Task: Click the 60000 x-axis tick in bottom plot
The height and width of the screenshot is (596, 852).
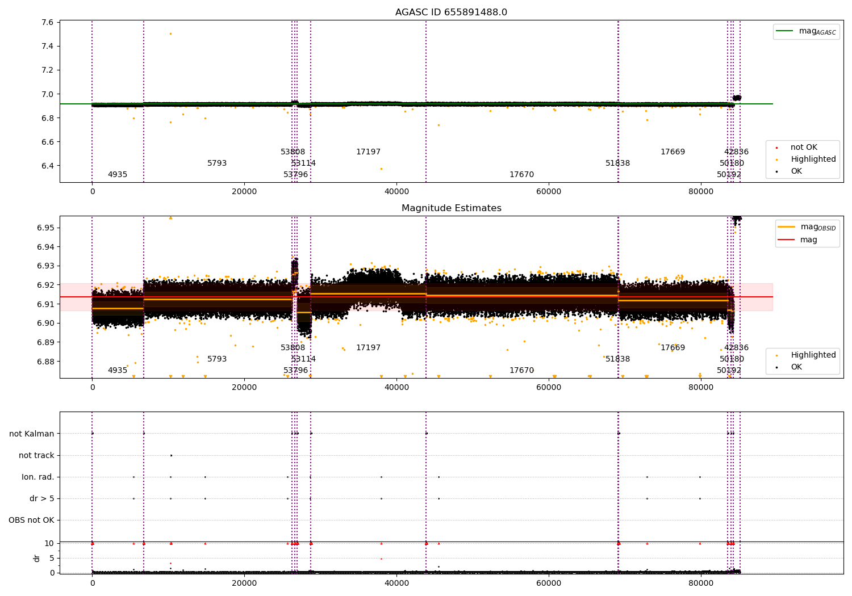Action: [549, 583]
